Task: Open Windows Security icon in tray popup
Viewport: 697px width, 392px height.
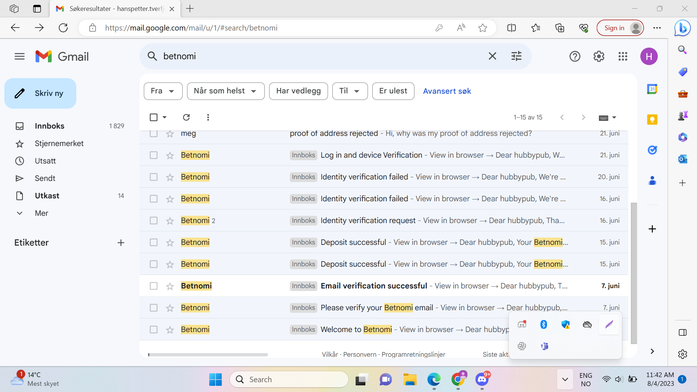Action: point(565,324)
